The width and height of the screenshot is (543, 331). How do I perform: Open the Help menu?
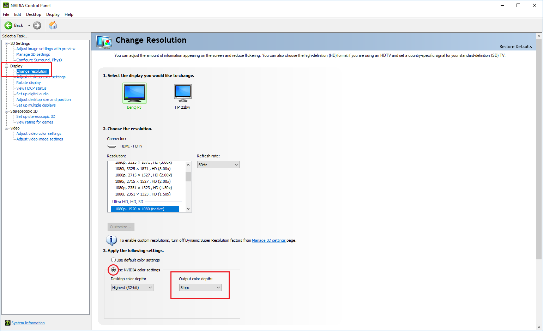tap(69, 14)
